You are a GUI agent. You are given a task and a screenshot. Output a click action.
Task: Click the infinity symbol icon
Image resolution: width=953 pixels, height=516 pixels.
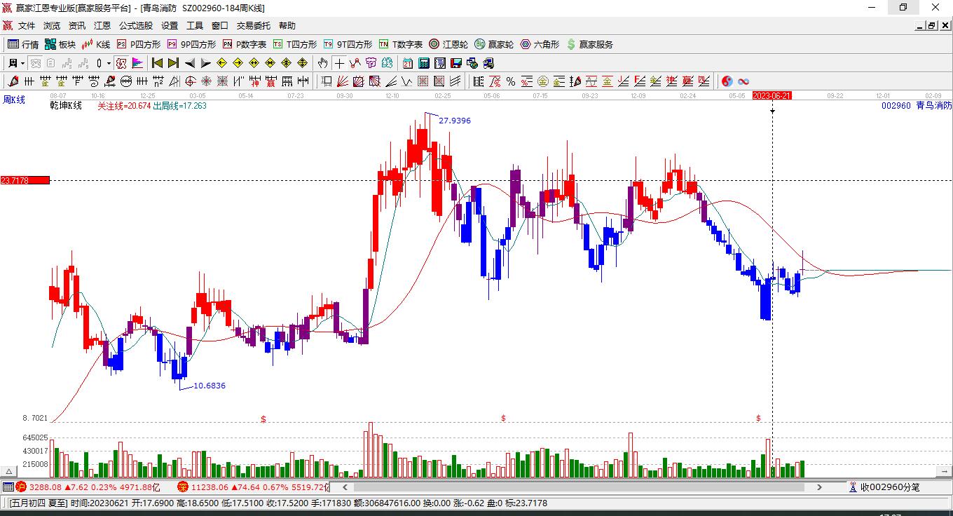(743, 81)
